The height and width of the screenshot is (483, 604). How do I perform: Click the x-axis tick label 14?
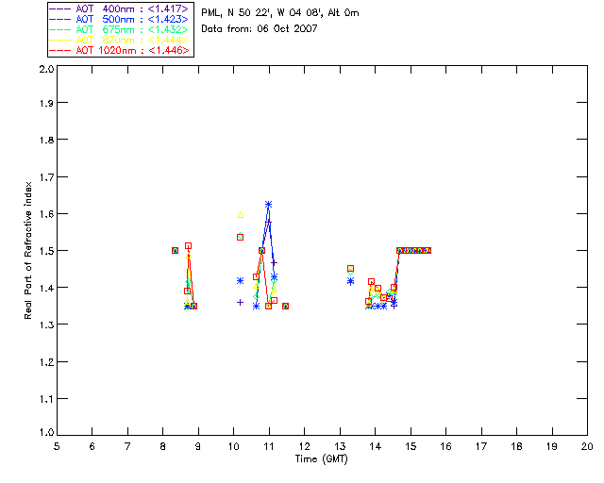pos(376,446)
